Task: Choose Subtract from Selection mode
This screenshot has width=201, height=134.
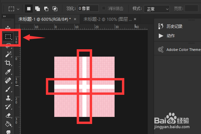Action: coord(46,9)
